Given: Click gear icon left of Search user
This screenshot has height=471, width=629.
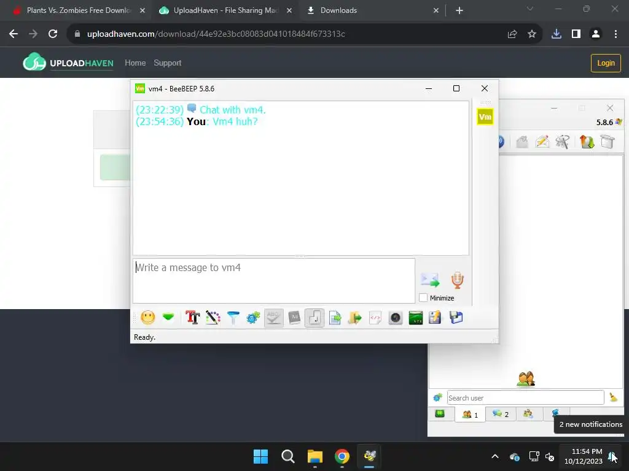Looking at the screenshot, I should [437, 397].
